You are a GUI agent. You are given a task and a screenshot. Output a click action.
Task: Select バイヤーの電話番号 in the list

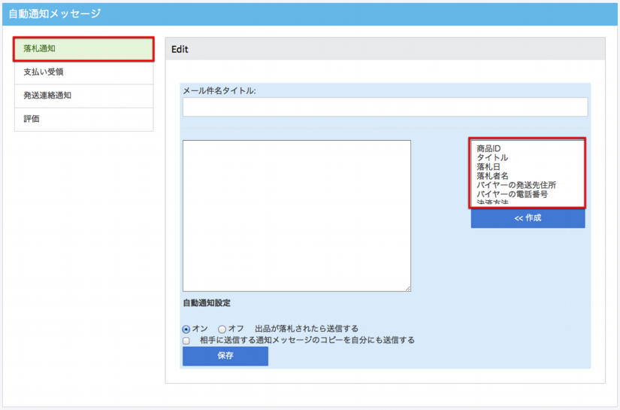[x=512, y=194]
